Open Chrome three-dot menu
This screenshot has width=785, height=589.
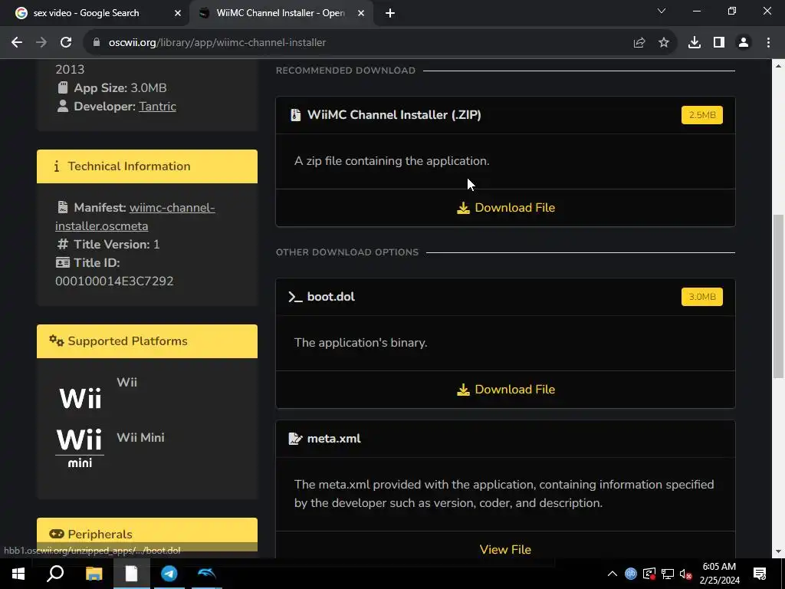(x=768, y=43)
